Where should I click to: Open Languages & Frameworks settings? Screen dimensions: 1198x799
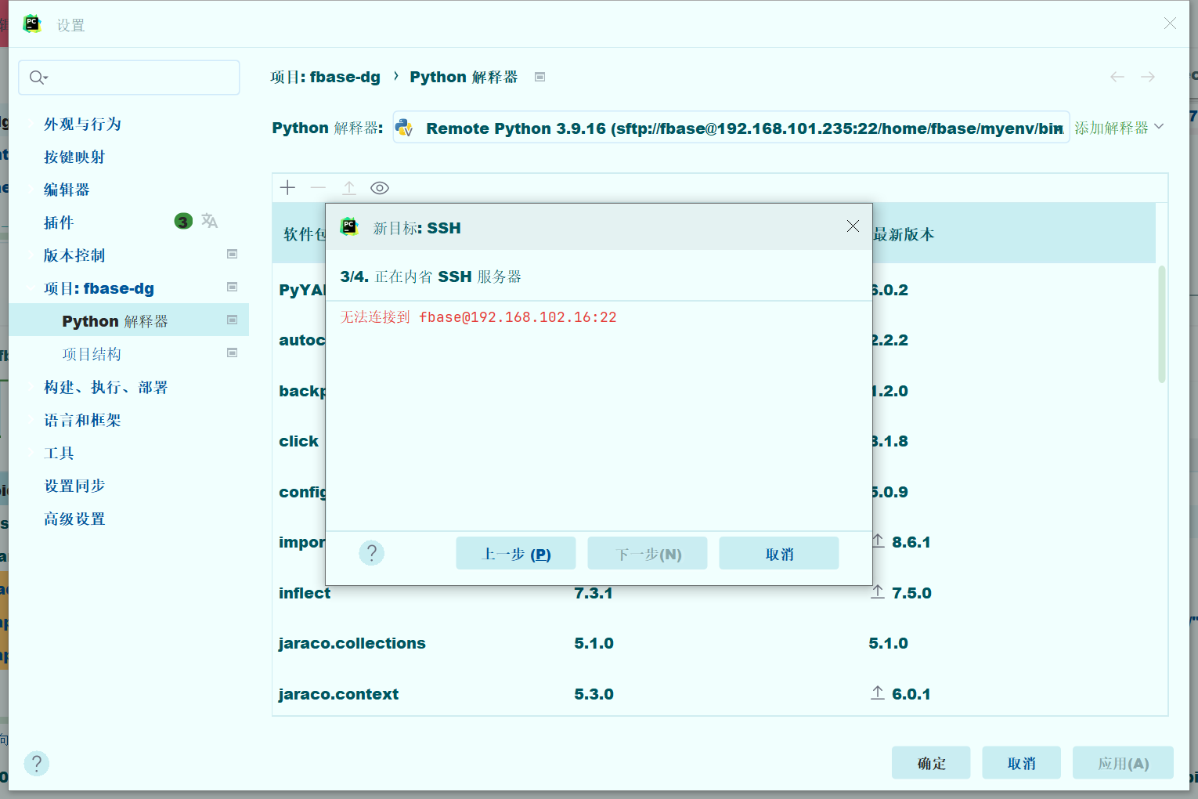82,420
